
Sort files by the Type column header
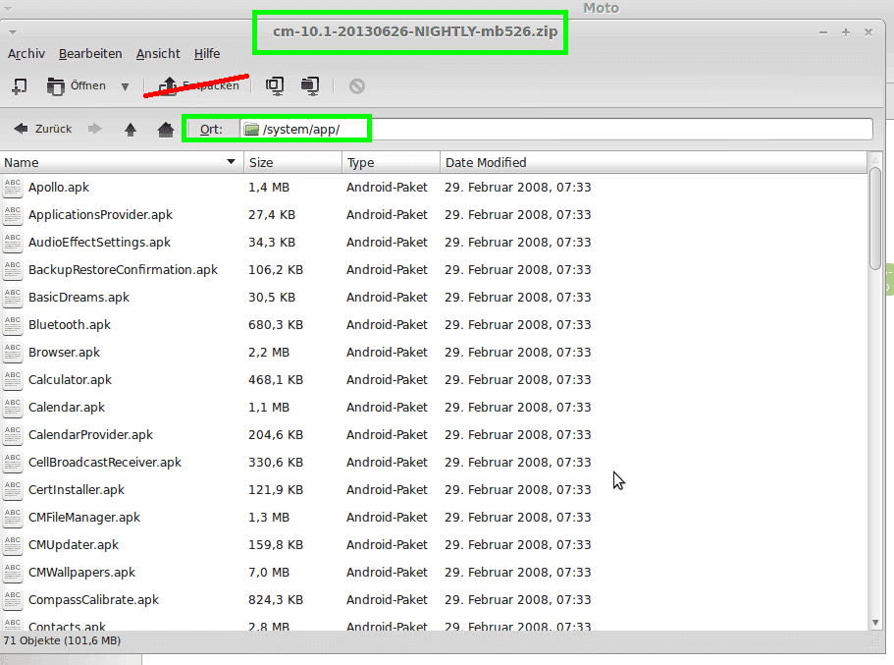(x=392, y=163)
